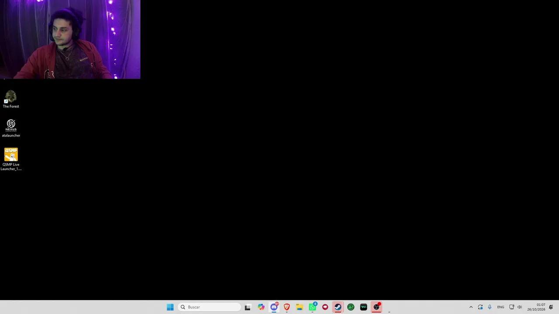Open File Explorer from the taskbar

coord(300,307)
